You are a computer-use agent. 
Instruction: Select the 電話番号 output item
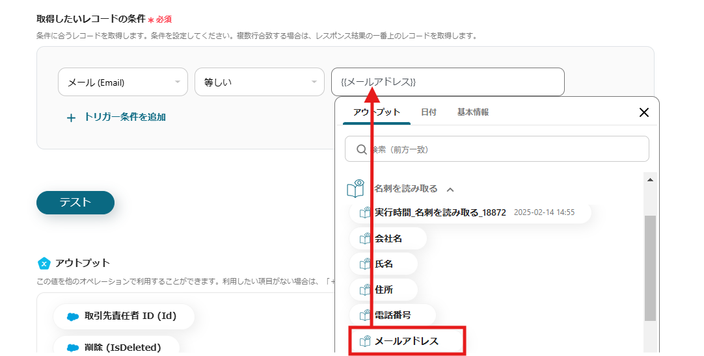point(392,315)
